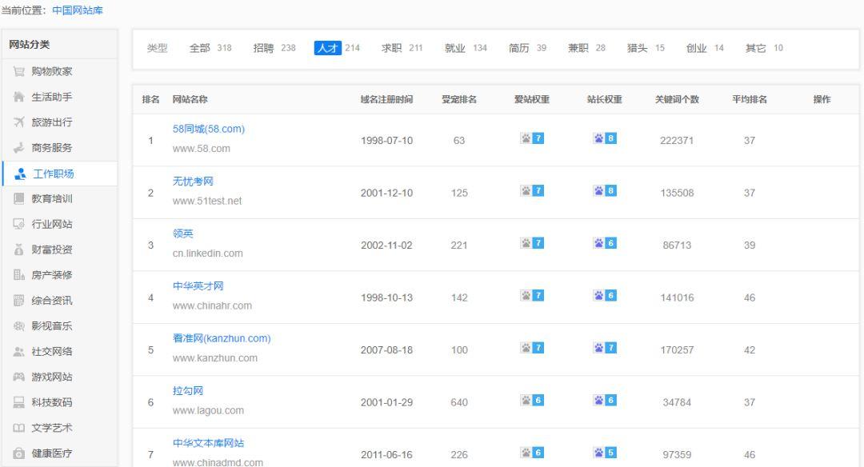Open the 中华英才网 site link
Screen dimensions: 864x467
click(198, 285)
